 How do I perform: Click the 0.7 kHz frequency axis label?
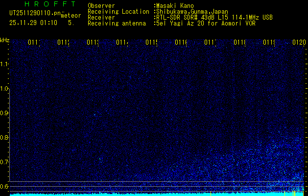pyautogui.click(x=4, y=162)
